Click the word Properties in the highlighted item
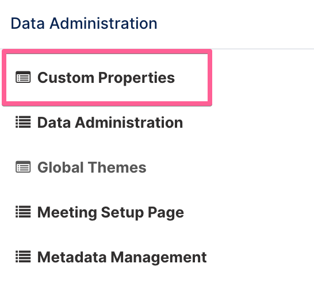314x290 pixels. coord(136,78)
